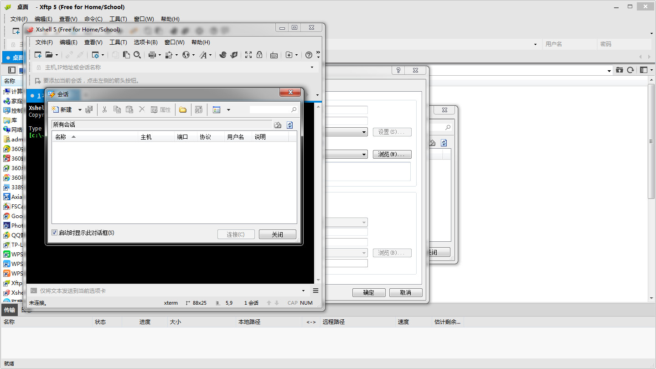Open Xshell 选项卡(B) menu

coord(145,42)
